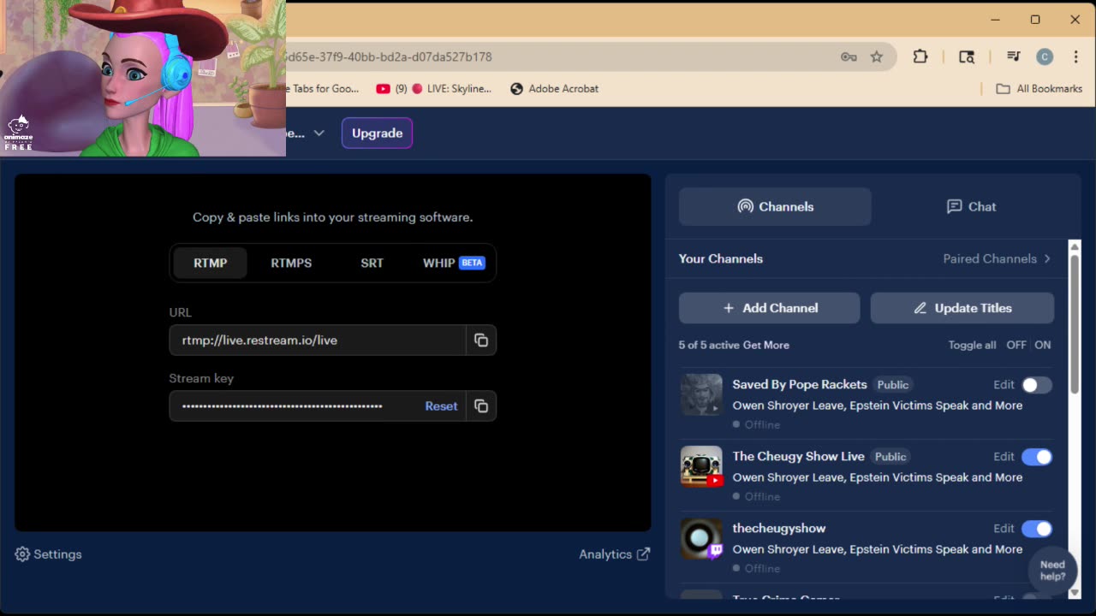This screenshot has height=616, width=1096.
Task: Click 'Your Channels' heading
Action: [721, 258]
